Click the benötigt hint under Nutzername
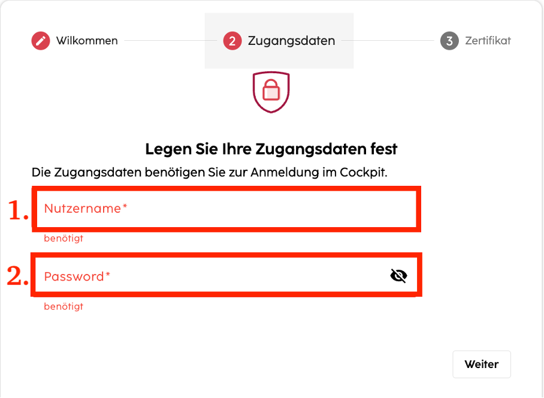 click(x=64, y=239)
